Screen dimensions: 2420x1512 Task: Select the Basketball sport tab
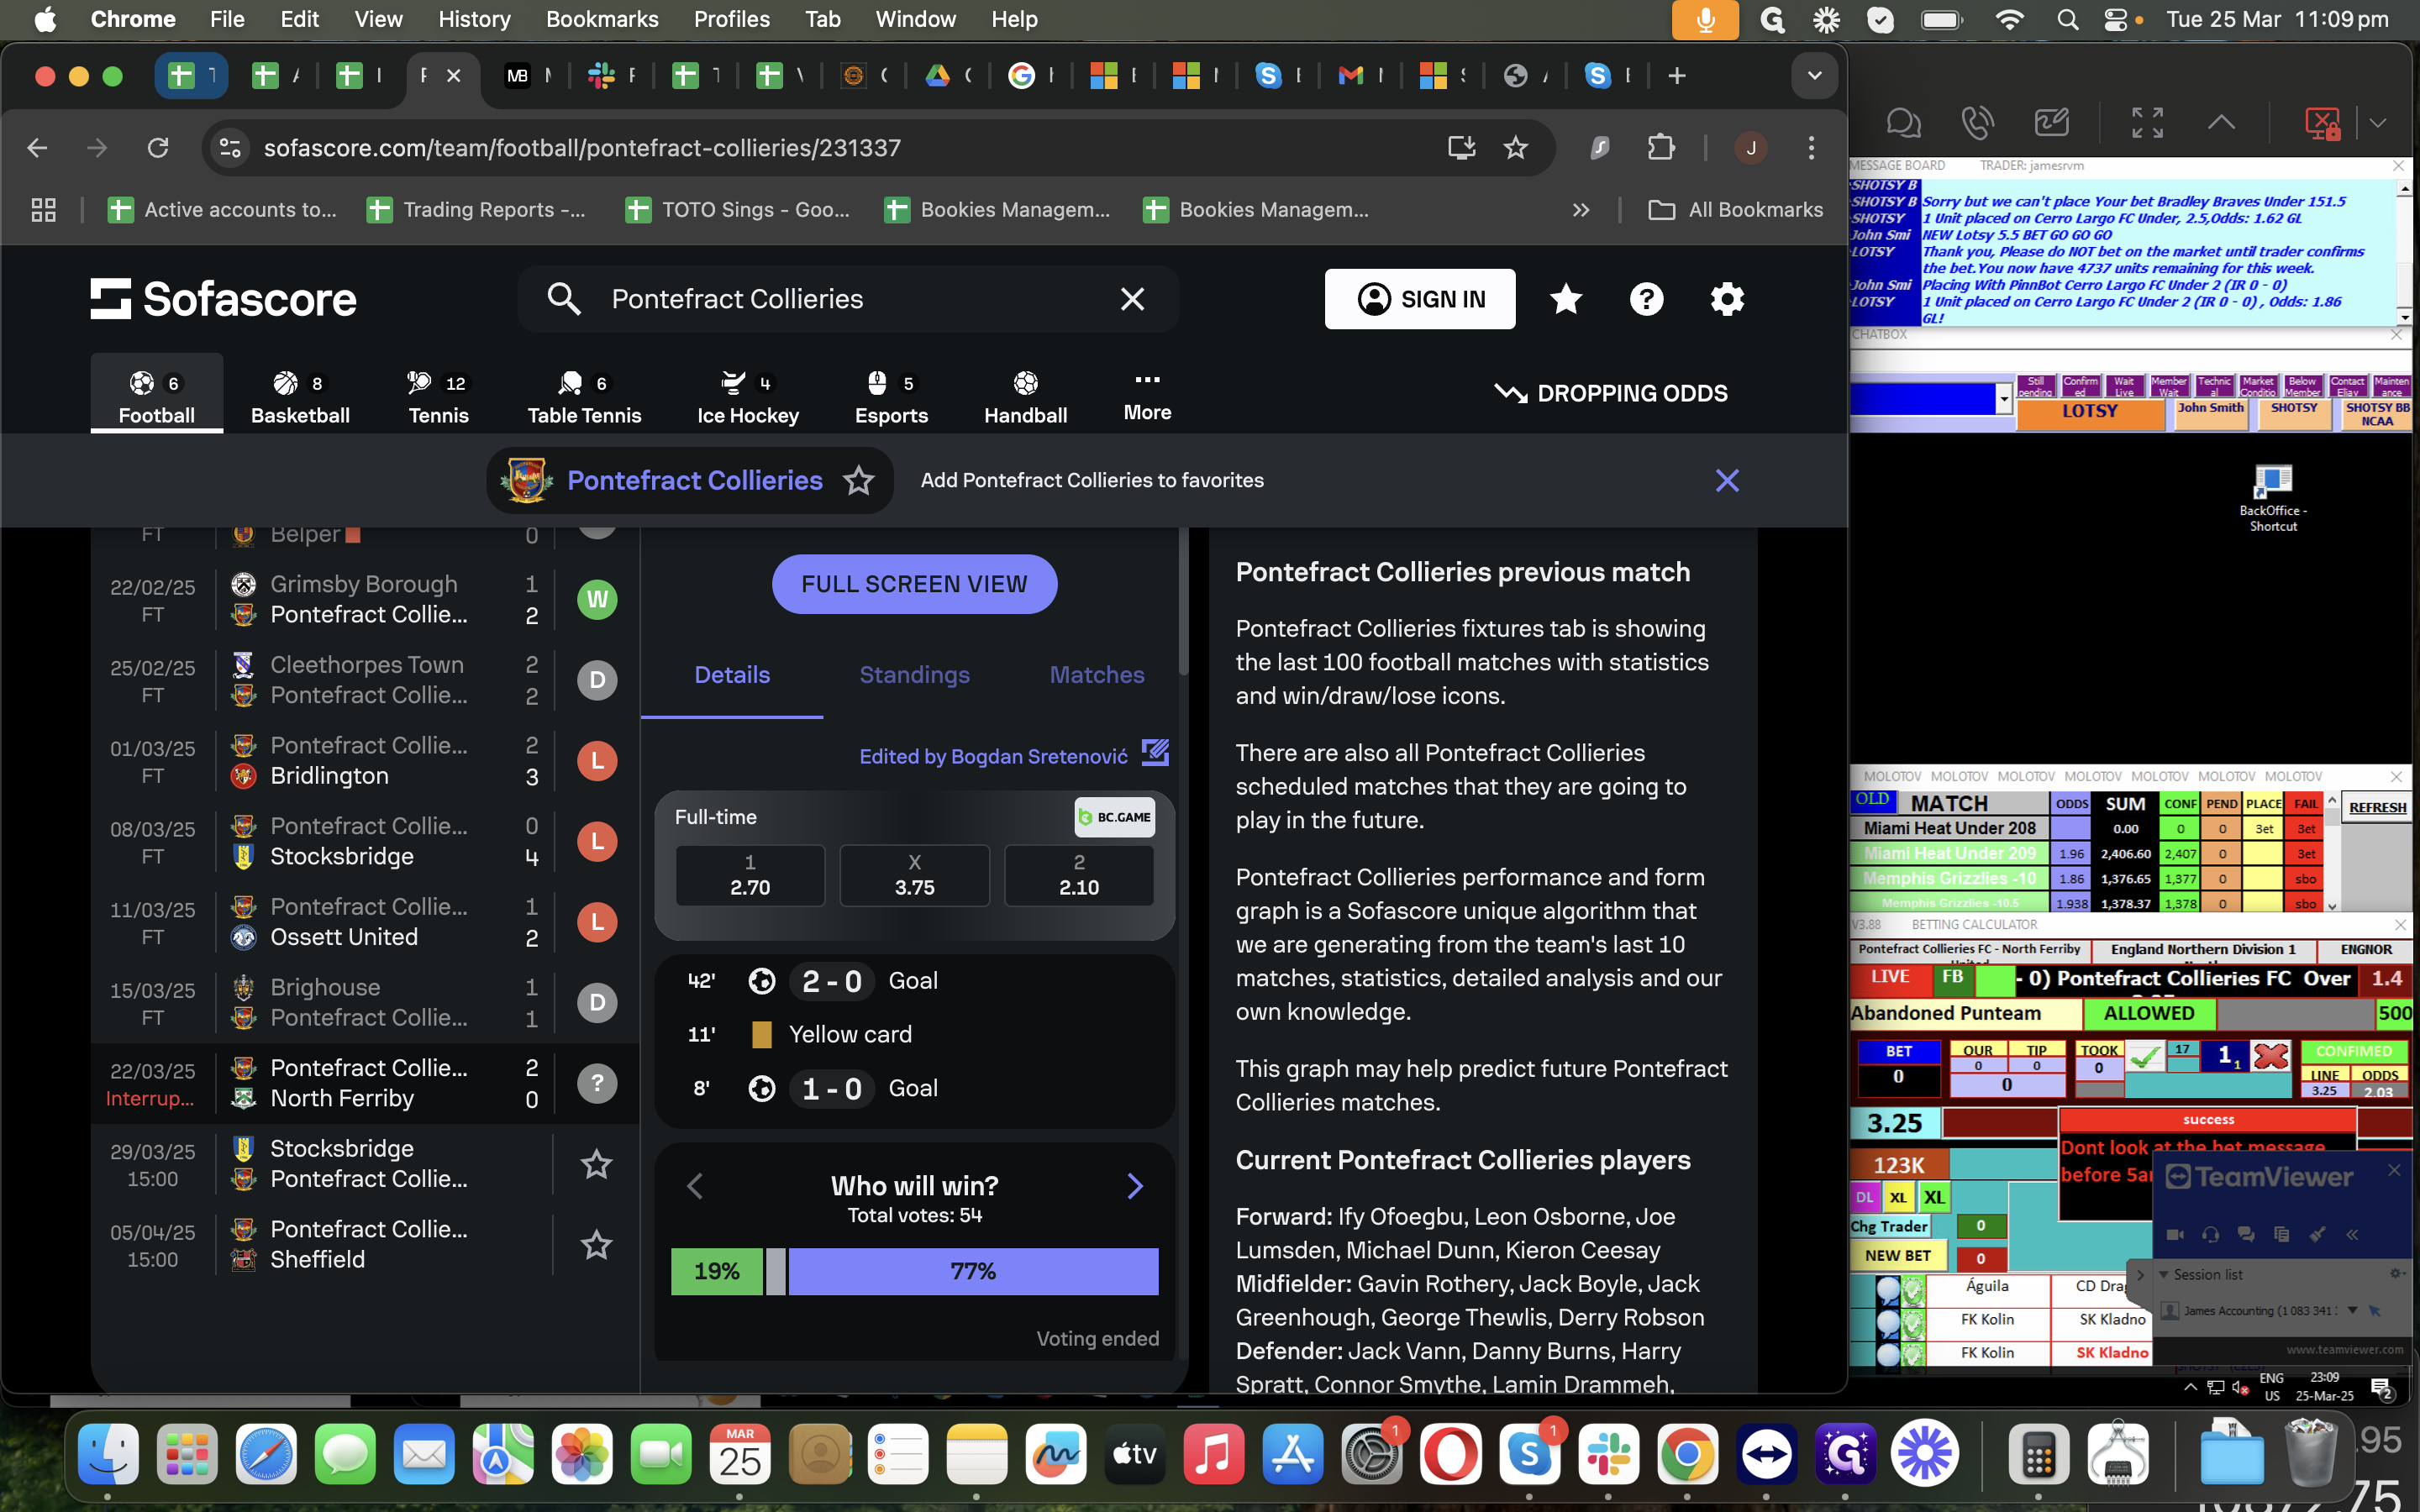300,397
